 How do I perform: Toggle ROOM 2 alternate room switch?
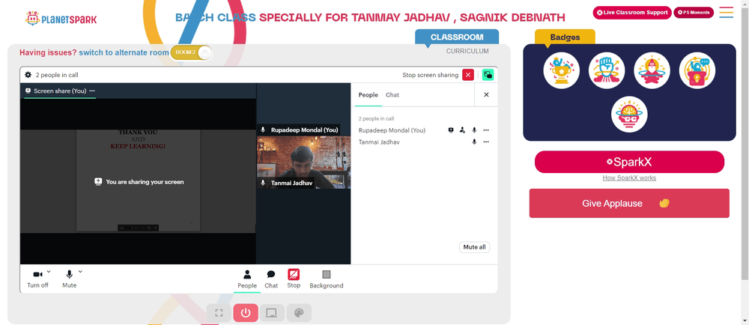(191, 52)
